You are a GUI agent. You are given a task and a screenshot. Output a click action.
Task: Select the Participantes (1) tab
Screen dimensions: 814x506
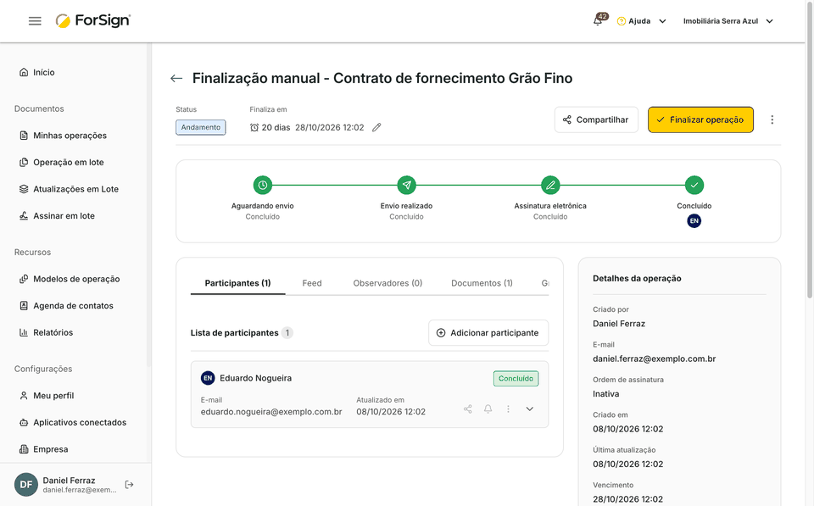tap(237, 283)
